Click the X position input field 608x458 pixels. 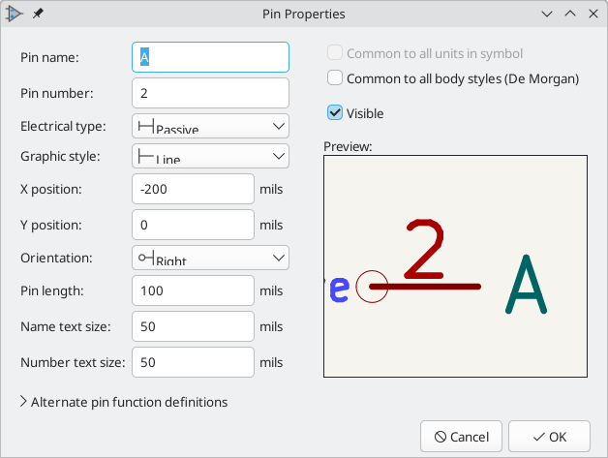tap(193, 189)
